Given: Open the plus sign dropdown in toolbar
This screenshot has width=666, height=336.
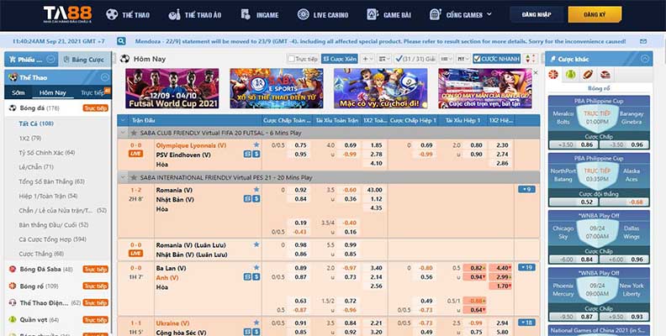Looking at the screenshot, I should (367, 59).
